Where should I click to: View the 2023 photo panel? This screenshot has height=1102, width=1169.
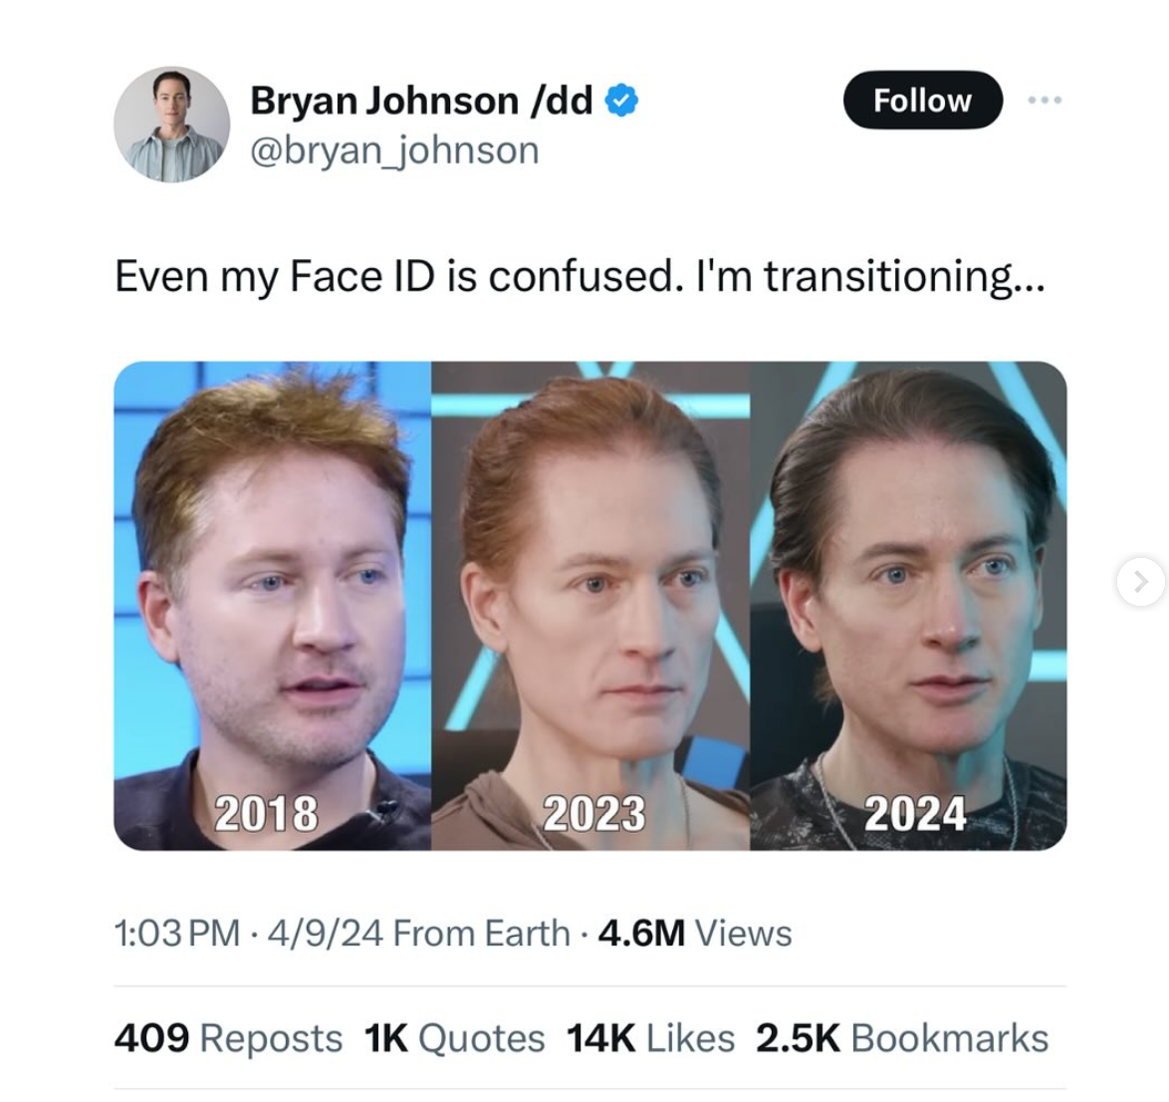click(x=590, y=606)
